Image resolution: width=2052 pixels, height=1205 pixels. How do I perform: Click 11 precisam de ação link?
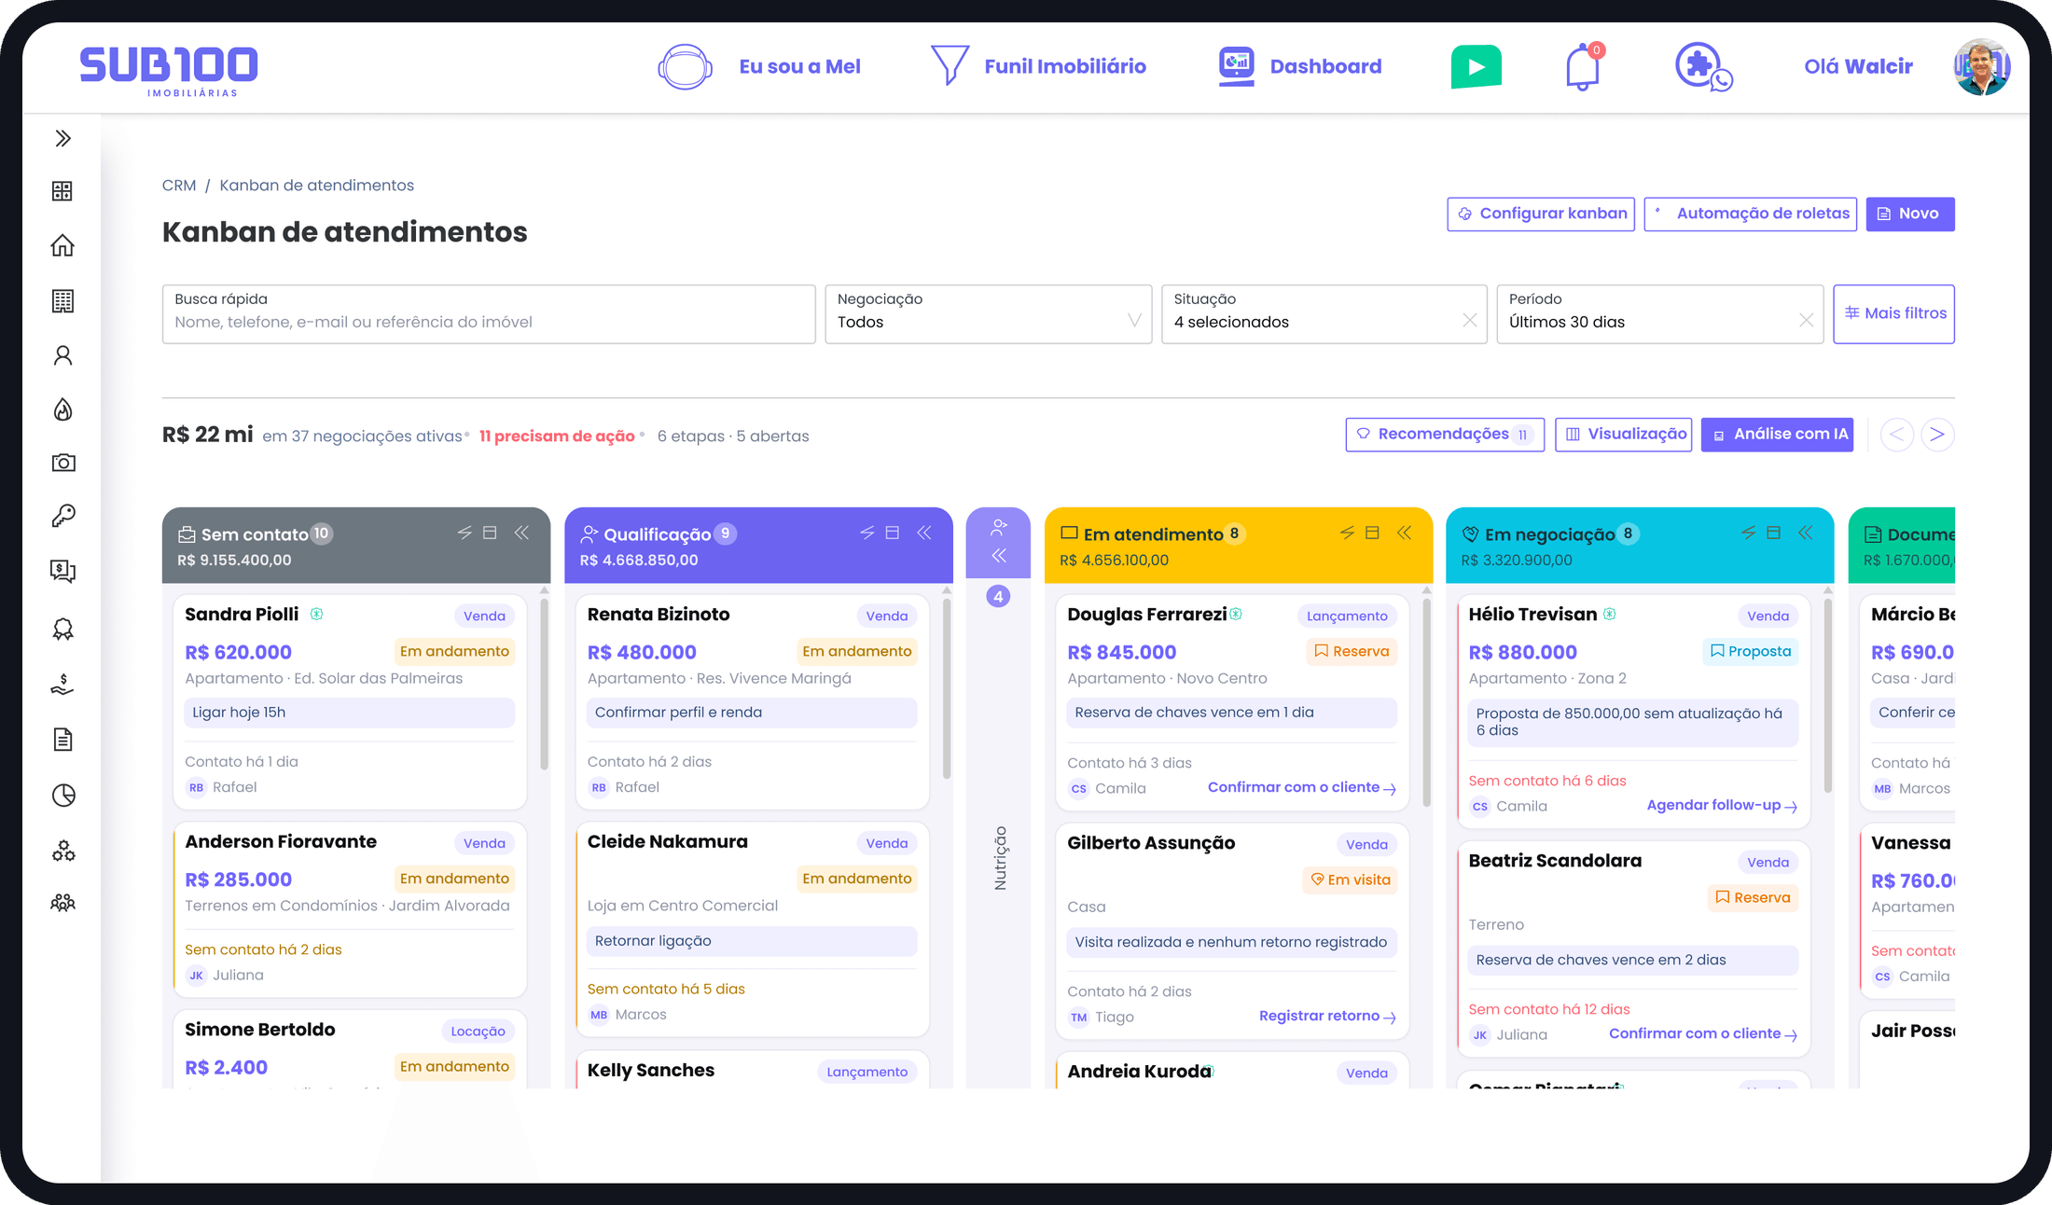pyautogui.click(x=557, y=436)
